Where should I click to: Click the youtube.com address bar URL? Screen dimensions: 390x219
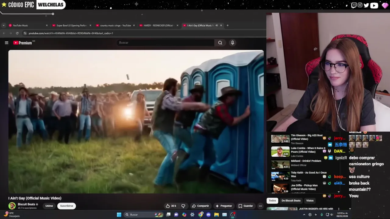pos(71,33)
